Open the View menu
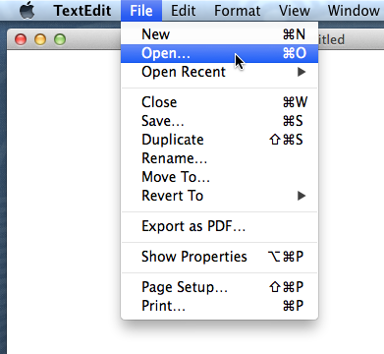The width and height of the screenshot is (384, 354). pyautogui.click(x=295, y=11)
